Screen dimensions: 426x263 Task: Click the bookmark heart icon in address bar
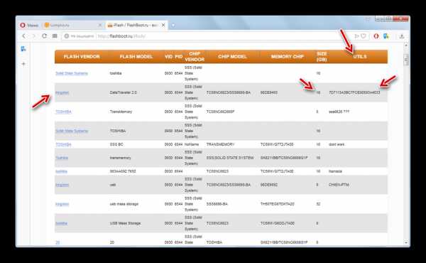364,36
